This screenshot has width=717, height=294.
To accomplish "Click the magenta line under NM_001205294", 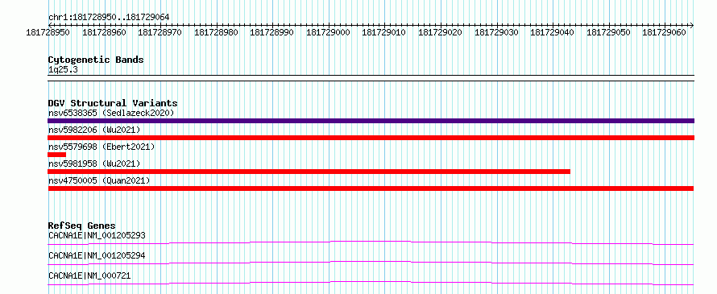I will [x=371, y=263].
